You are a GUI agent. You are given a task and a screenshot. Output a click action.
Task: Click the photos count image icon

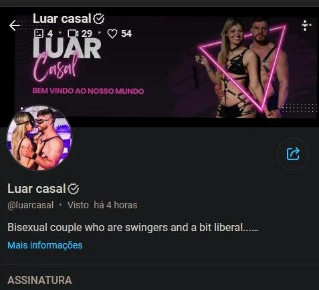[39, 33]
